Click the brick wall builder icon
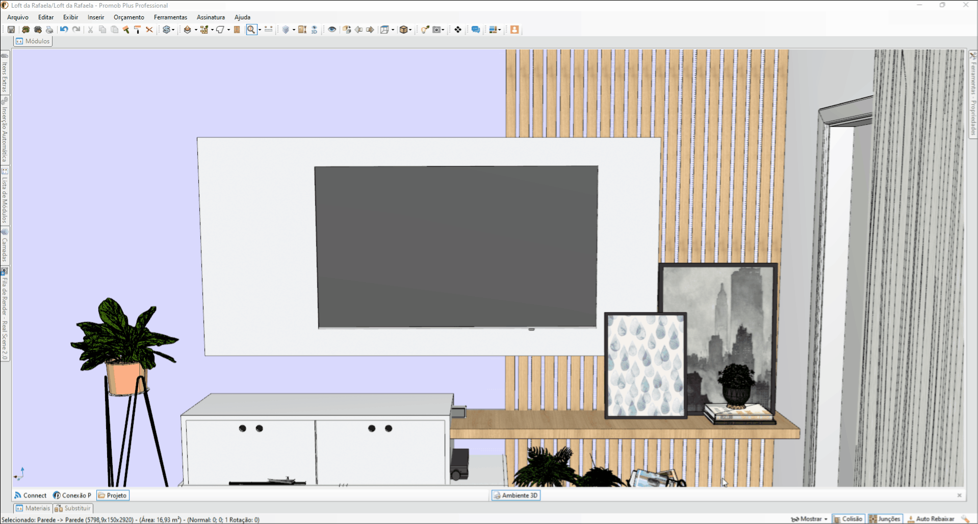The width and height of the screenshot is (978, 524). pos(204,30)
